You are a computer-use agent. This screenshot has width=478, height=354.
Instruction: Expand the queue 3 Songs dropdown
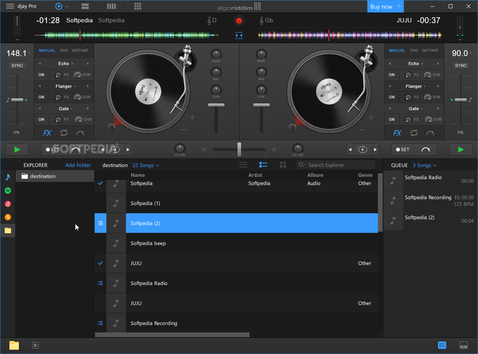(425, 165)
